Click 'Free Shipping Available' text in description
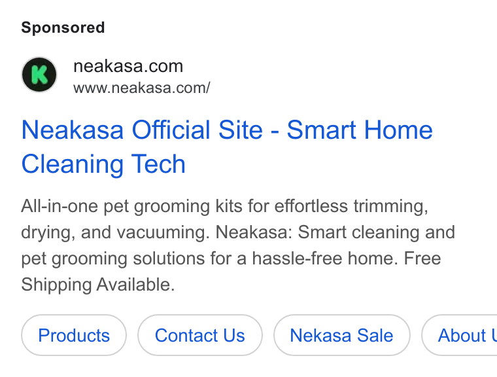Screen dimensions: 497x377 tap(231, 272)
